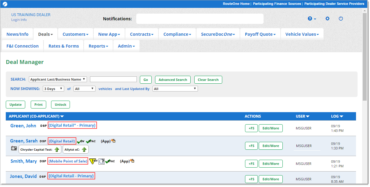Click the RouteOne Home link

coord(236,4)
